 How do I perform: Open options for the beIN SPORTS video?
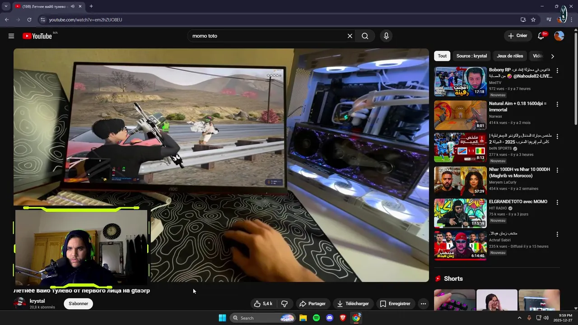click(557, 136)
